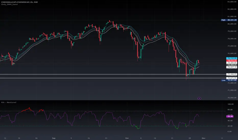This screenshot has width=238, height=140.
Task: Click the purple lightning bolt icon
Action: [199, 98]
